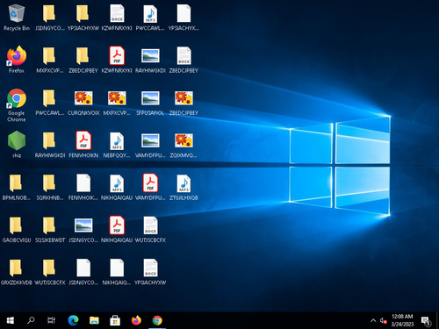Select the ZBEDCJPBEY flower image file
Screen dimensions: 439x329
[184, 102]
